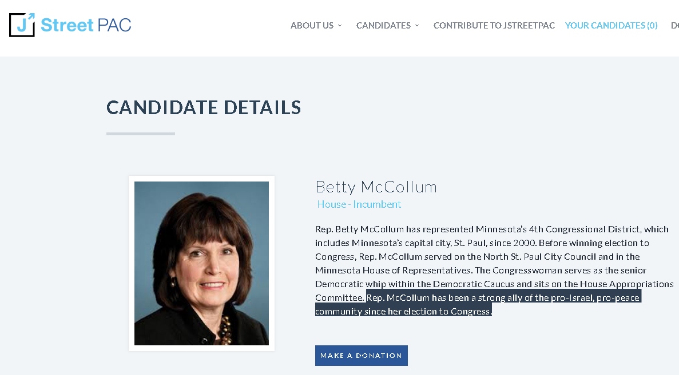Click Betty McCollum's portrait photo
Viewport: 679px width, 375px height.
click(x=201, y=263)
